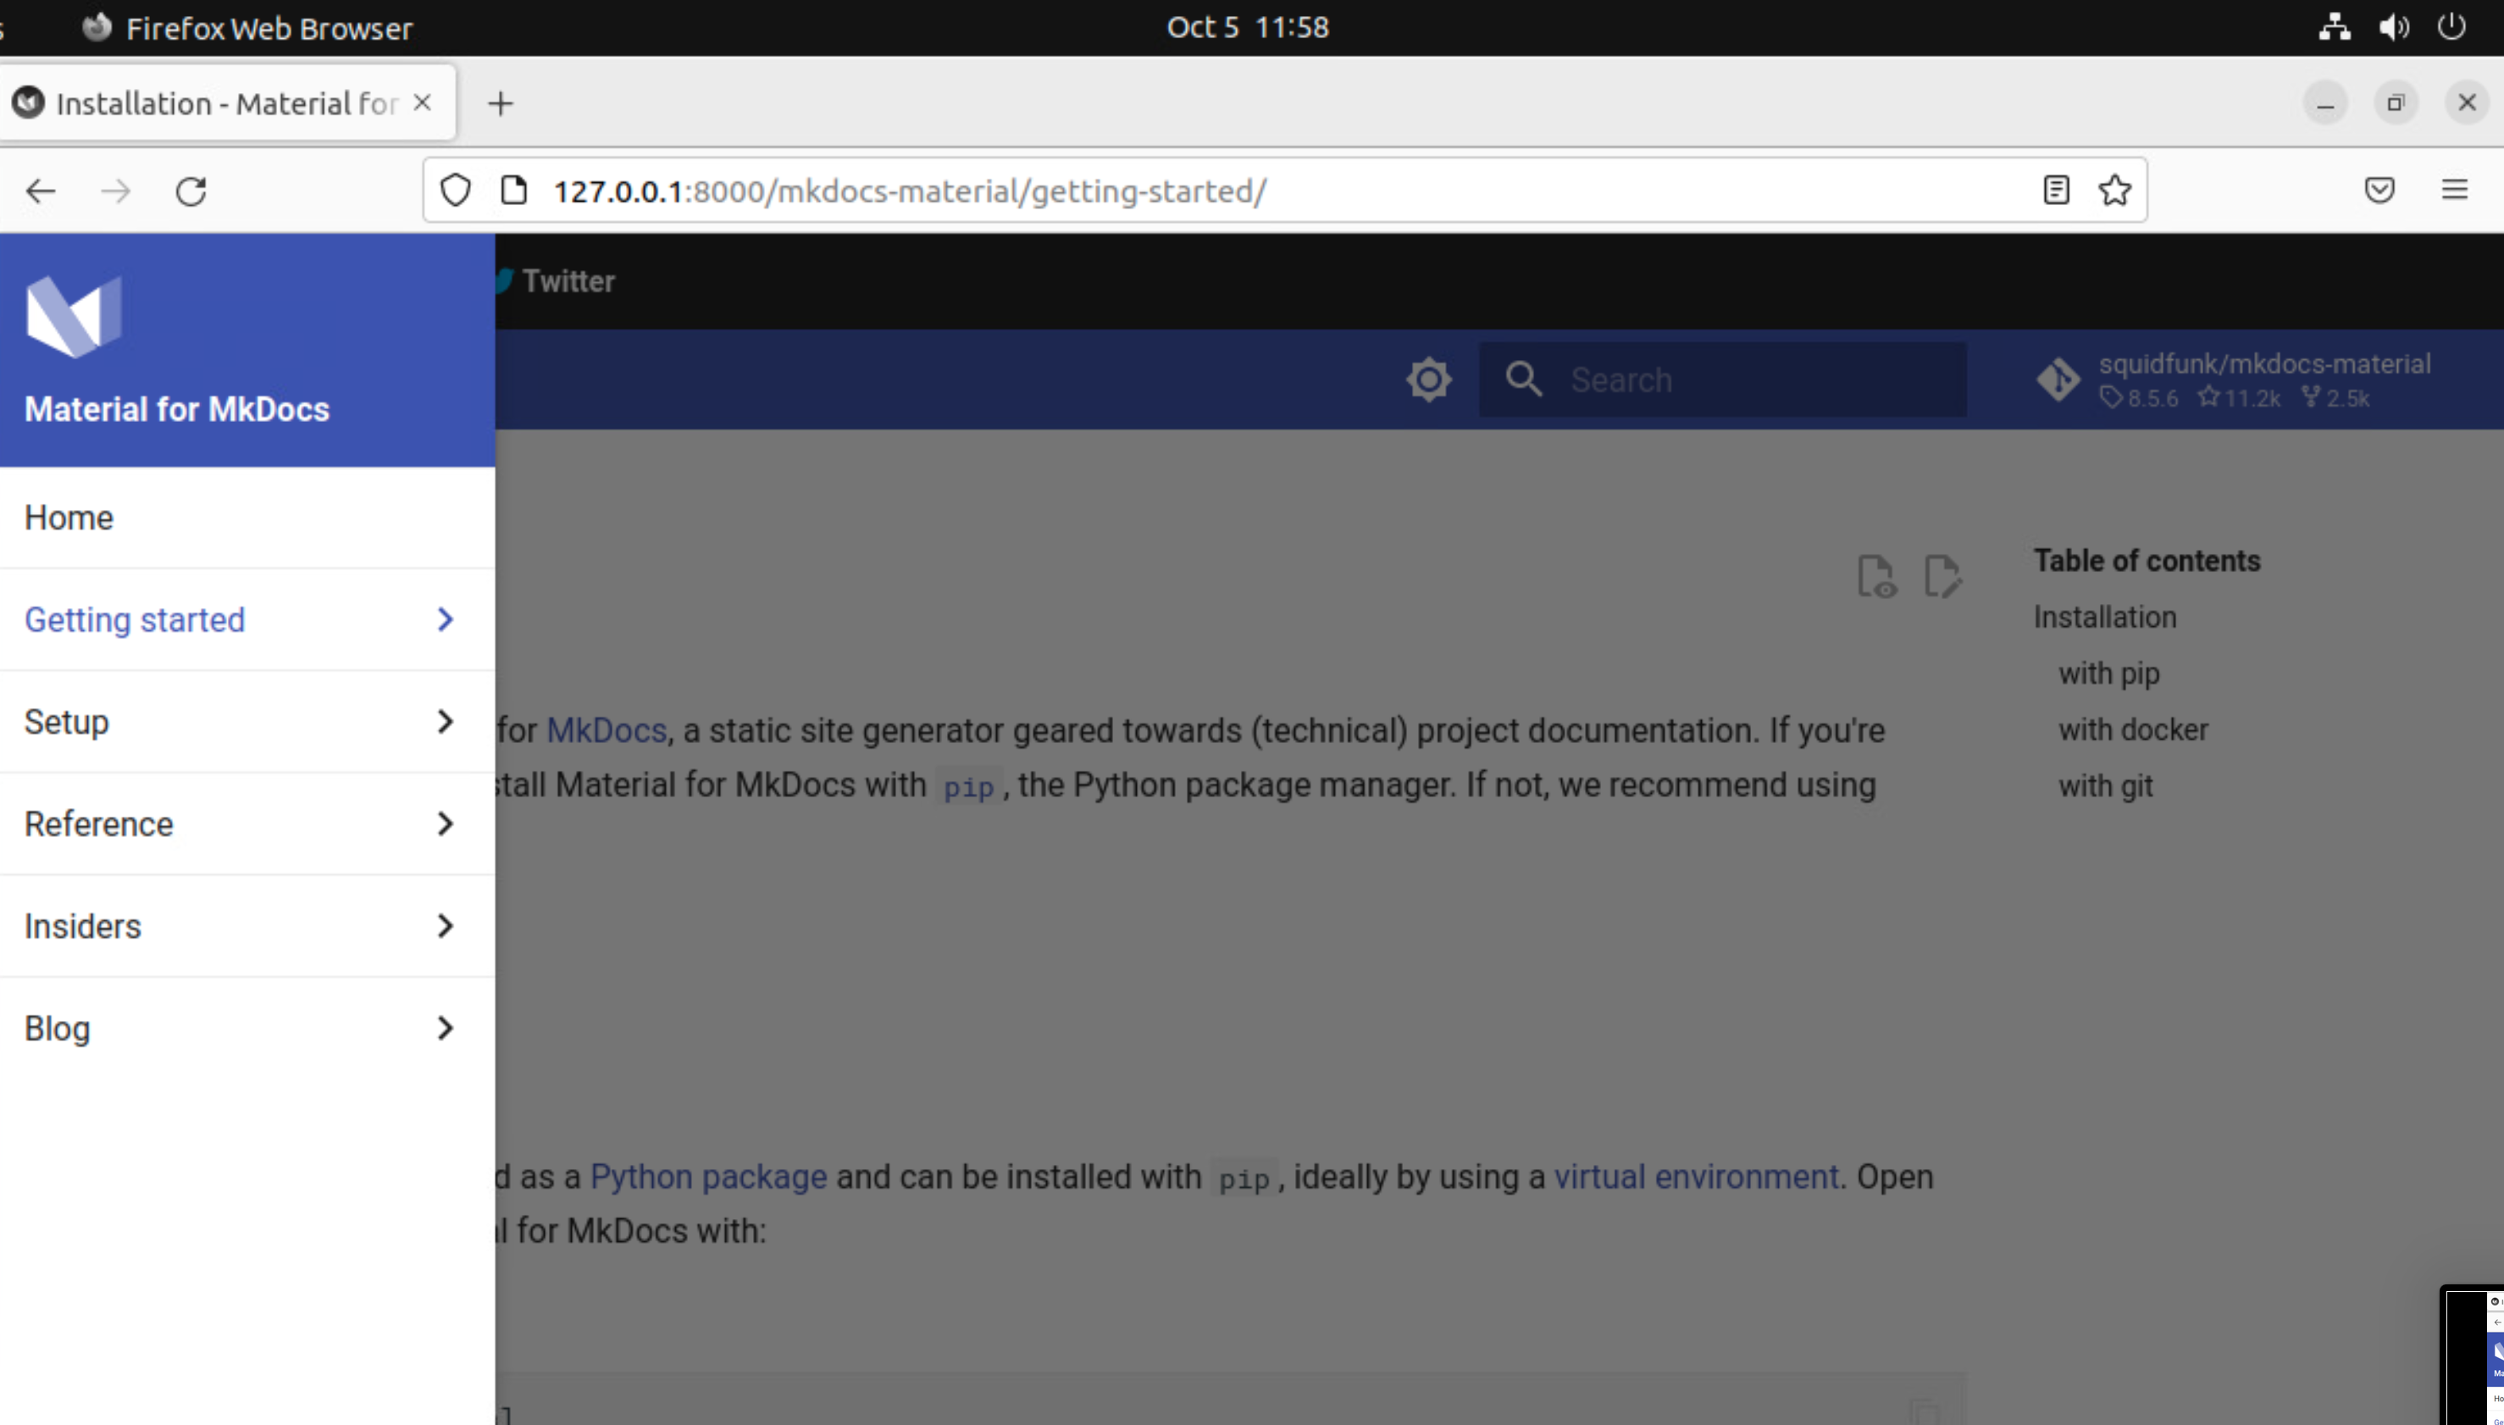Screen dimensions: 2504x1425
Task: Open the Firefox hamburger menu
Action: click(x=2454, y=190)
